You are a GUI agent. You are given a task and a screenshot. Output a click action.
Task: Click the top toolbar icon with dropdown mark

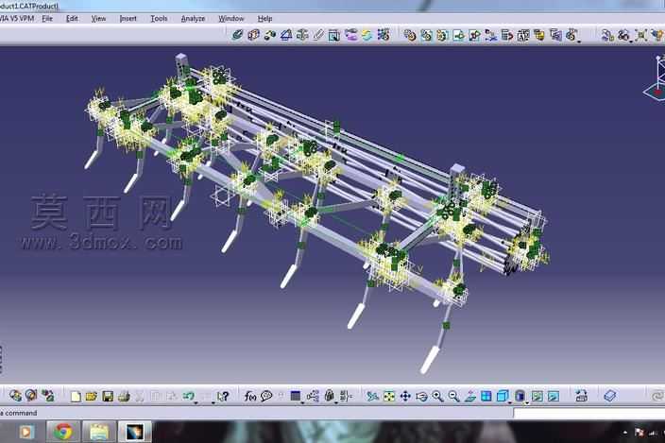click(572, 35)
